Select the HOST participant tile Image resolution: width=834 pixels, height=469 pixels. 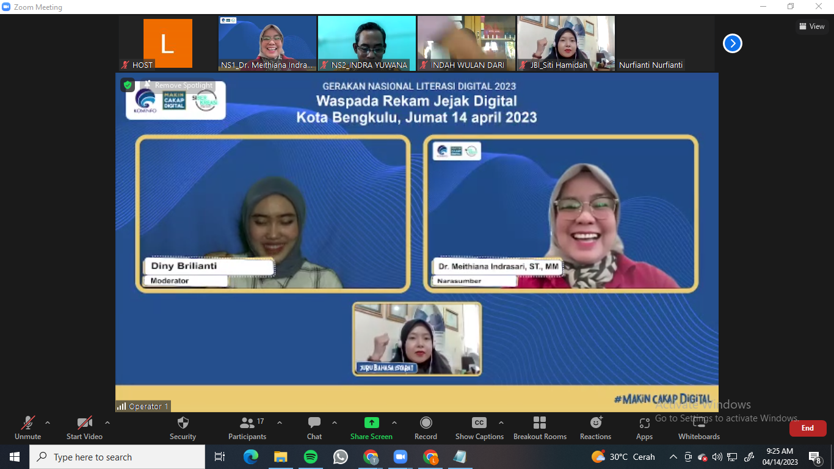168,43
